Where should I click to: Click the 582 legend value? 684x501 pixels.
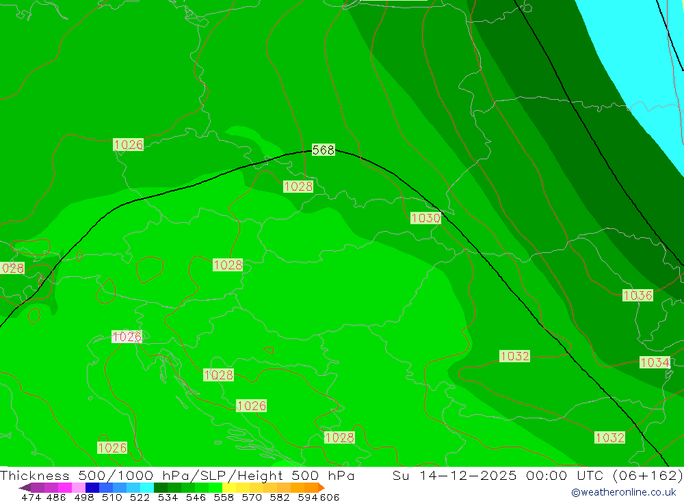(x=280, y=498)
